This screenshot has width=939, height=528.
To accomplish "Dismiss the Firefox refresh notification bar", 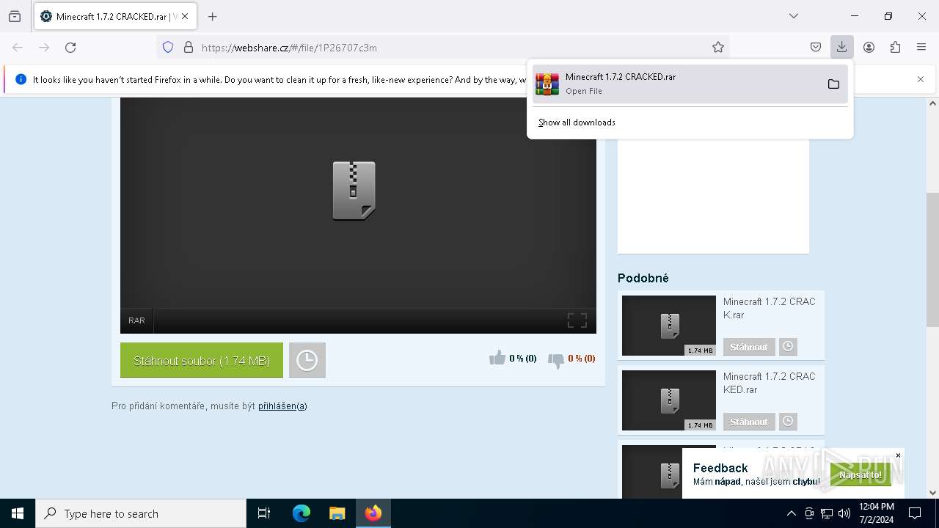I will point(921,79).
